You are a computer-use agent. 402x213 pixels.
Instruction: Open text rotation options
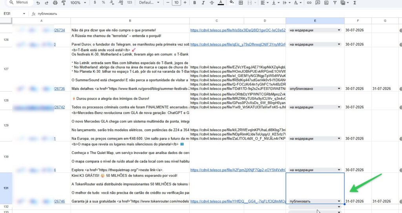coord(297,3)
